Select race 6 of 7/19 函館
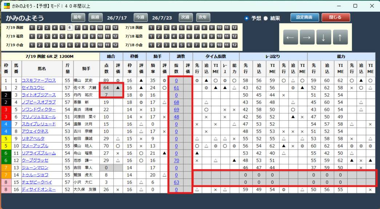Image resolution: width=380 pixels, height=209 pixels. click(x=70, y=28)
